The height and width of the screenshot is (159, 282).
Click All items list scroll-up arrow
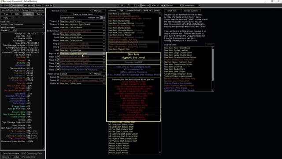pos(160,14)
